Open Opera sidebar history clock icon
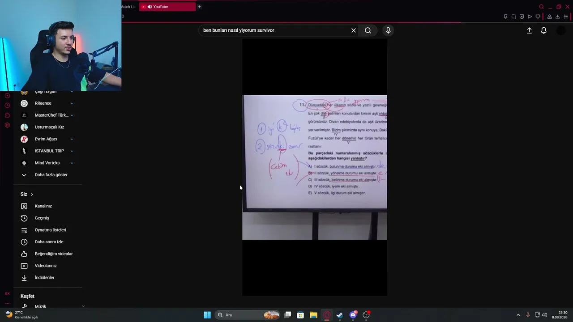Screen dimensions: 573x322 7,106
